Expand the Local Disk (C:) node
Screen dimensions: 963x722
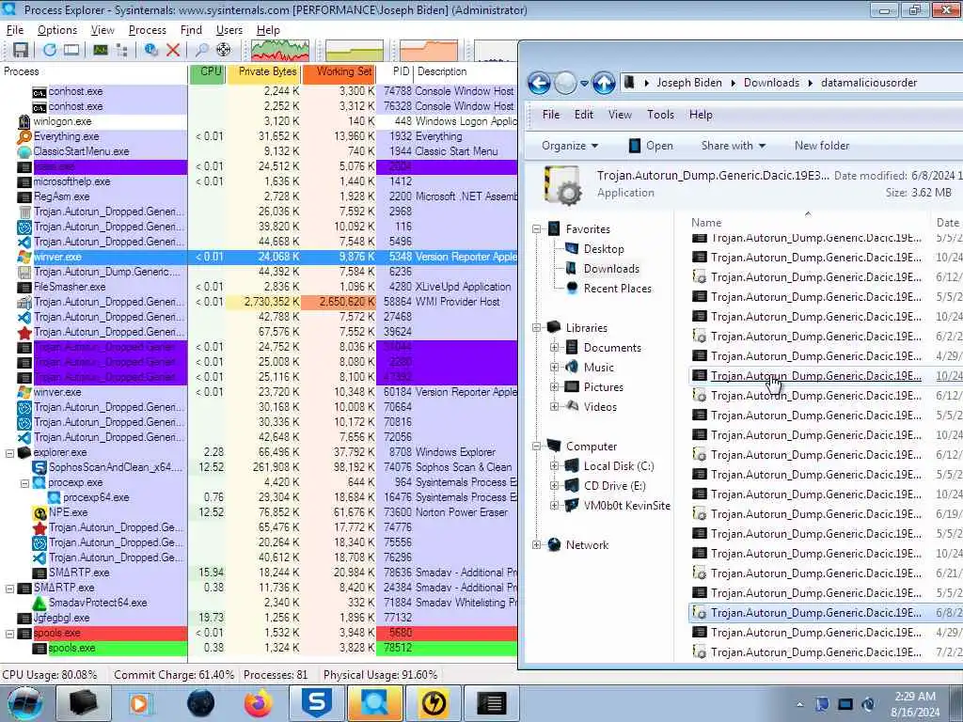point(554,466)
